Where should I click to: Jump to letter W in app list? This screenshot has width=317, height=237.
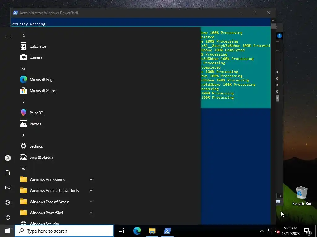(24, 169)
